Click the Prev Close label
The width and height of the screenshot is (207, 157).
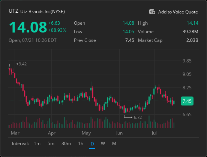pyautogui.click(x=85, y=40)
